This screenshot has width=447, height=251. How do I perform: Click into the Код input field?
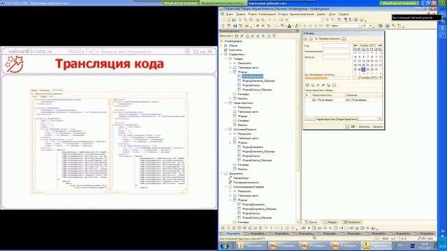tap(336, 45)
